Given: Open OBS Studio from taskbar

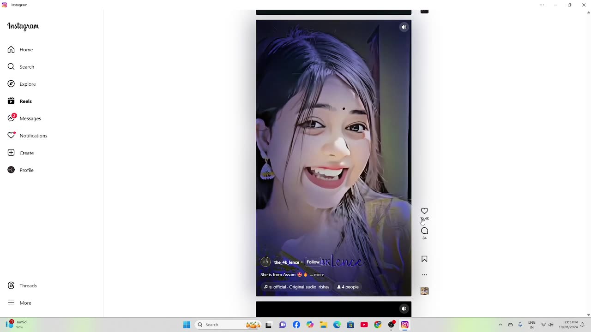Looking at the screenshot, I should (x=392, y=325).
